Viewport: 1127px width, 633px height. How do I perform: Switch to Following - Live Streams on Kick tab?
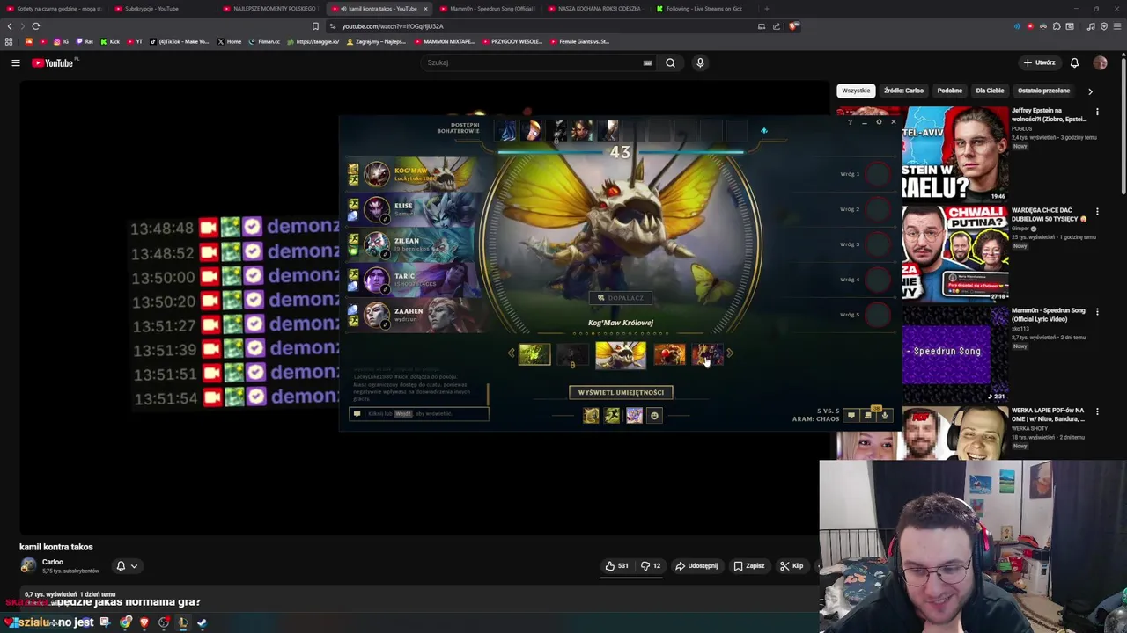pyautogui.click(x=704, y=9)
